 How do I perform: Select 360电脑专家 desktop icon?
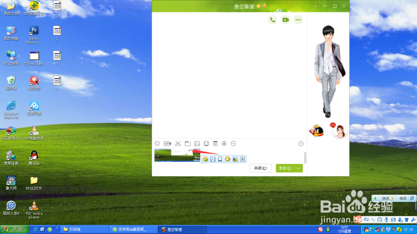pyautogui.click(x=34, y=133)
